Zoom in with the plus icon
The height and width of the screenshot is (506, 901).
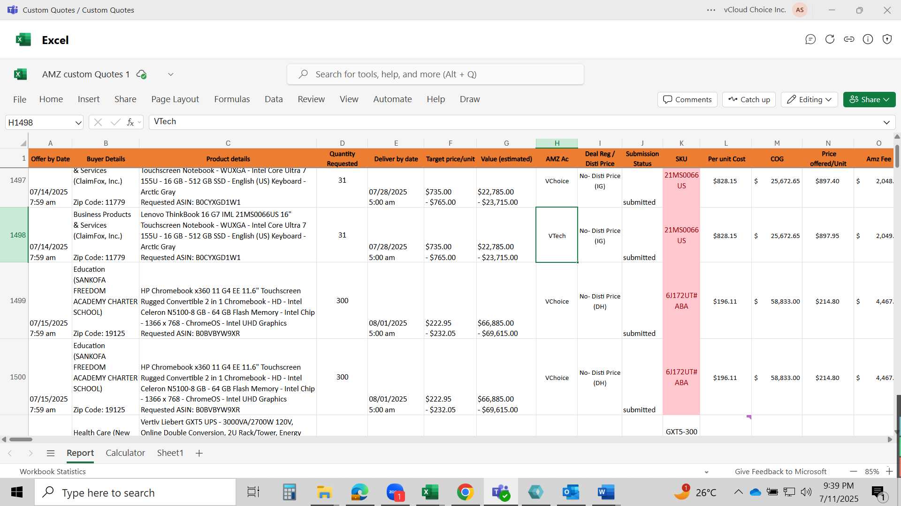889,471
